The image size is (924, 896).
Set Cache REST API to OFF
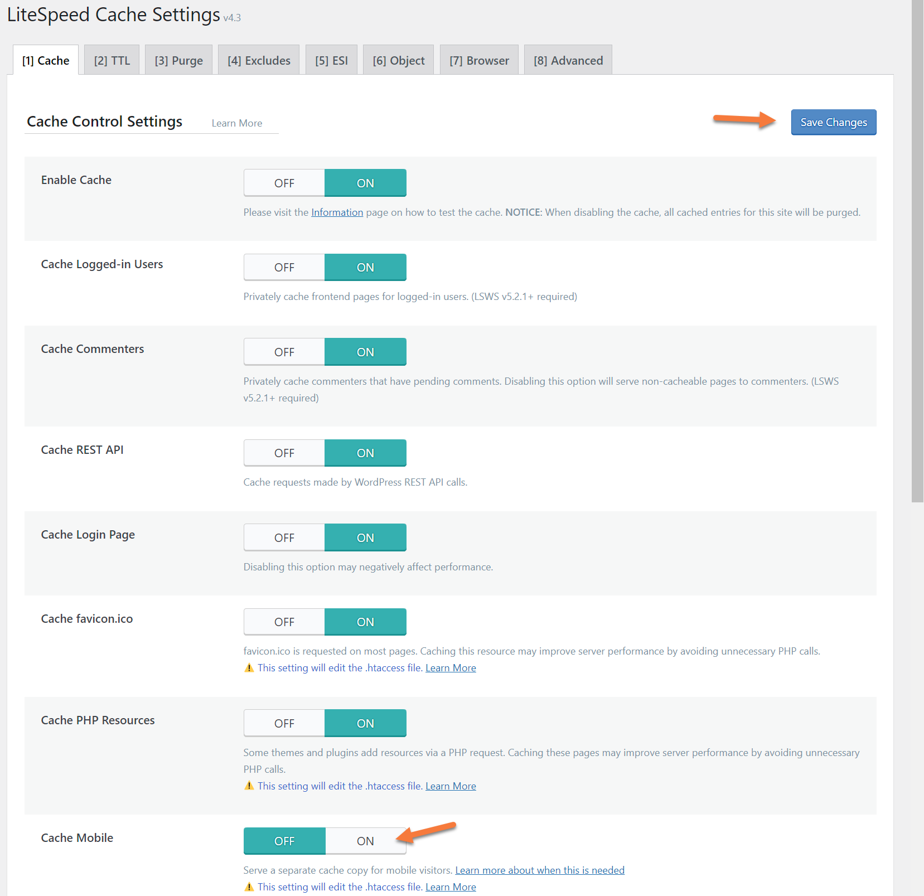point(284,453)
